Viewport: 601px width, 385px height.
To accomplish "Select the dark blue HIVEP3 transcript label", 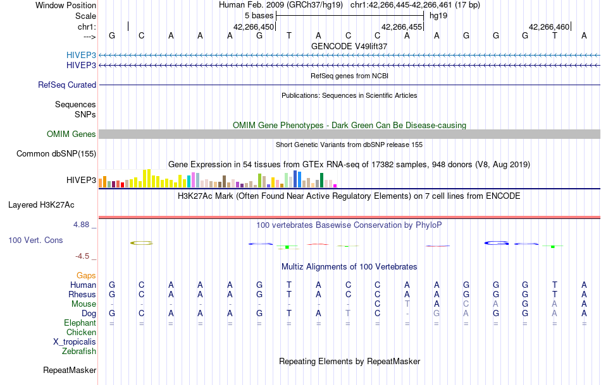I will (81, 66).
